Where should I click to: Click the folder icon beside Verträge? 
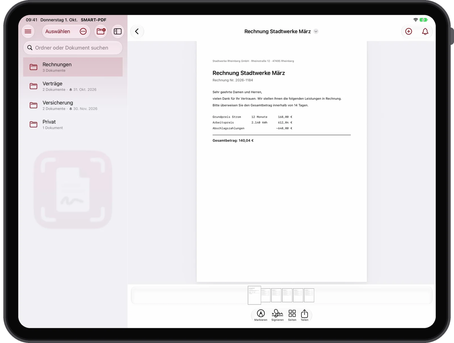(33, 86)
